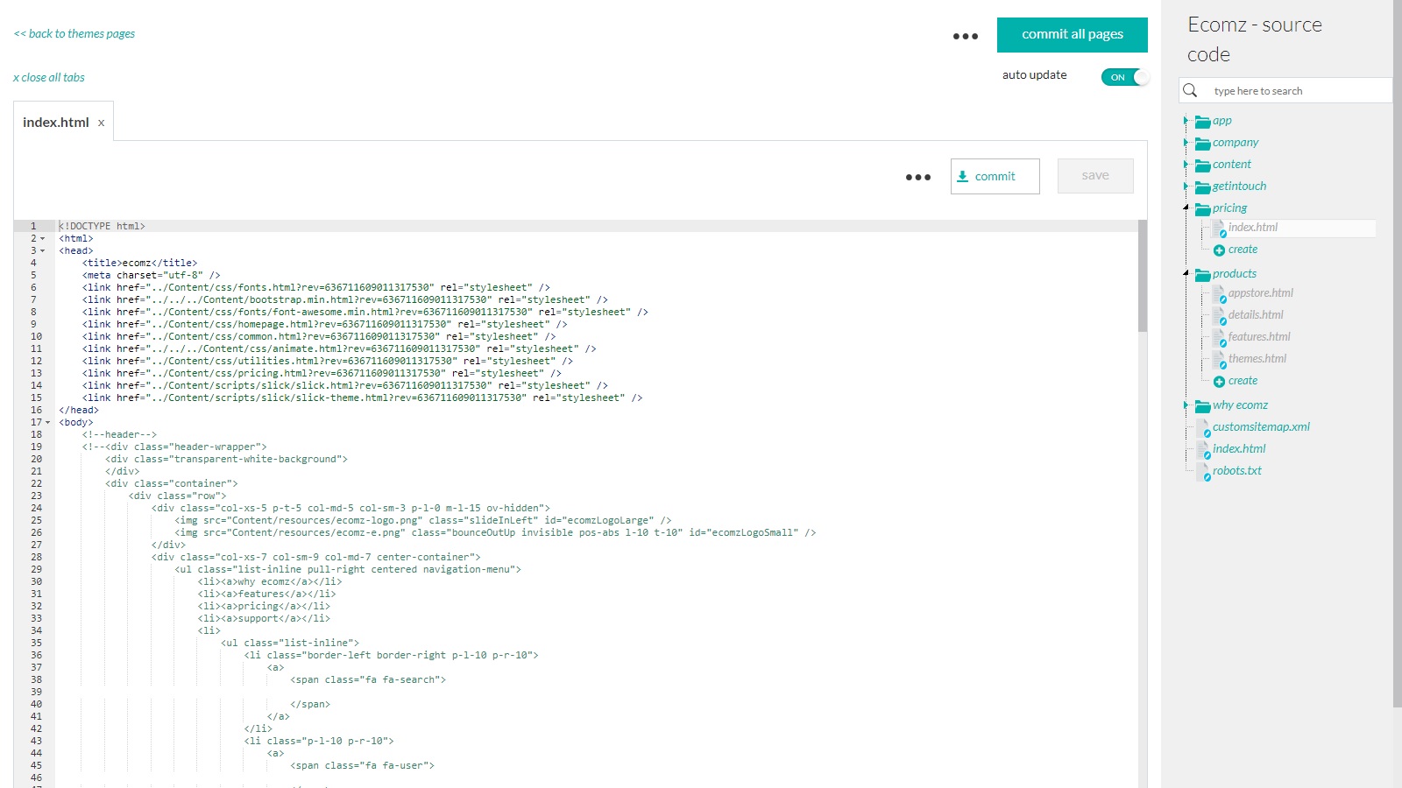
Task: Open the top more-options ellipsis menu
Action: 966,36
